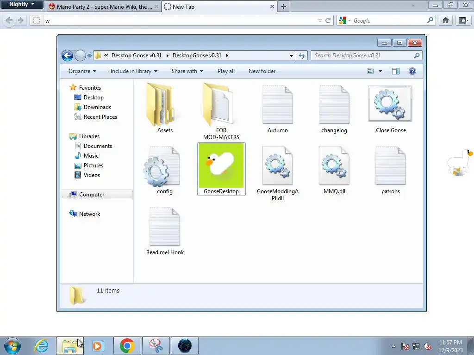The image size is (474, 355).
Task: Expand the address bar history dropdown
Action: (291, 55)
